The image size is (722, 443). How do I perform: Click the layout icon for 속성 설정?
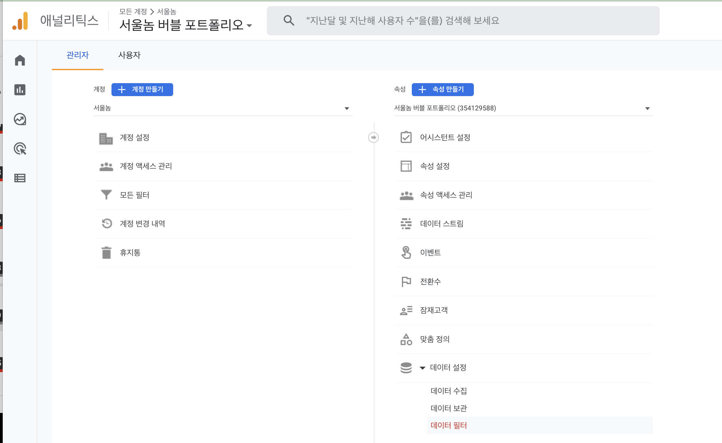click(406, 166)
